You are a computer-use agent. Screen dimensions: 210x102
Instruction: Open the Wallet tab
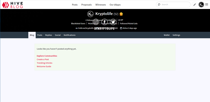pyautogui.click(x=167, y=35)
